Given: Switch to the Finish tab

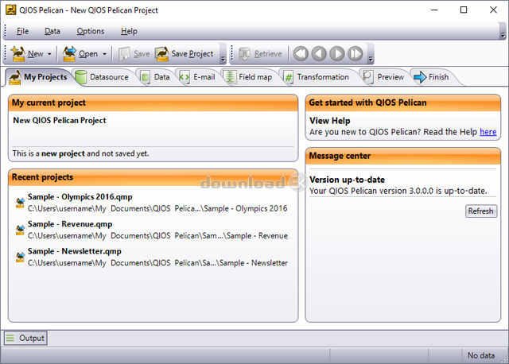Looking at the screenshot, I should pyautogui.click(x=433, y=77).
